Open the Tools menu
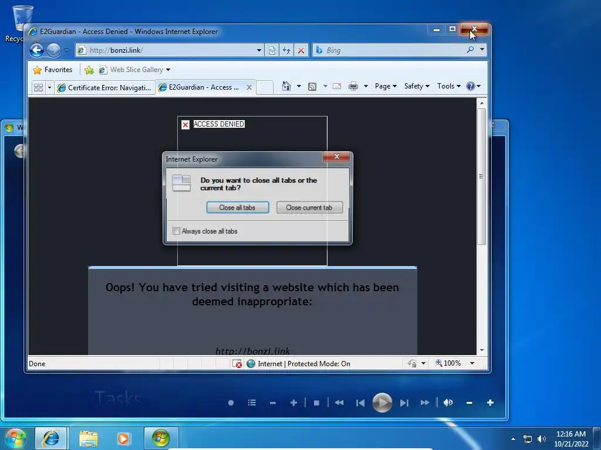Image resolution: width=601 pixels, height=450 pixels. coord(448,86)
